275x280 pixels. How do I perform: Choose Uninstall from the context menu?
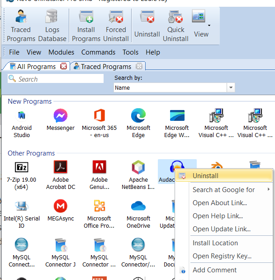224,176
